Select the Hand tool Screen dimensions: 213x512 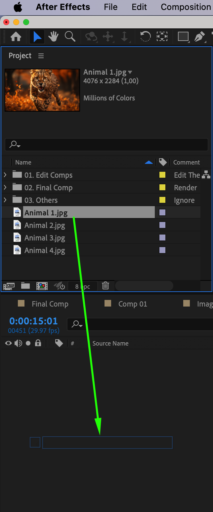click(53, 37)
